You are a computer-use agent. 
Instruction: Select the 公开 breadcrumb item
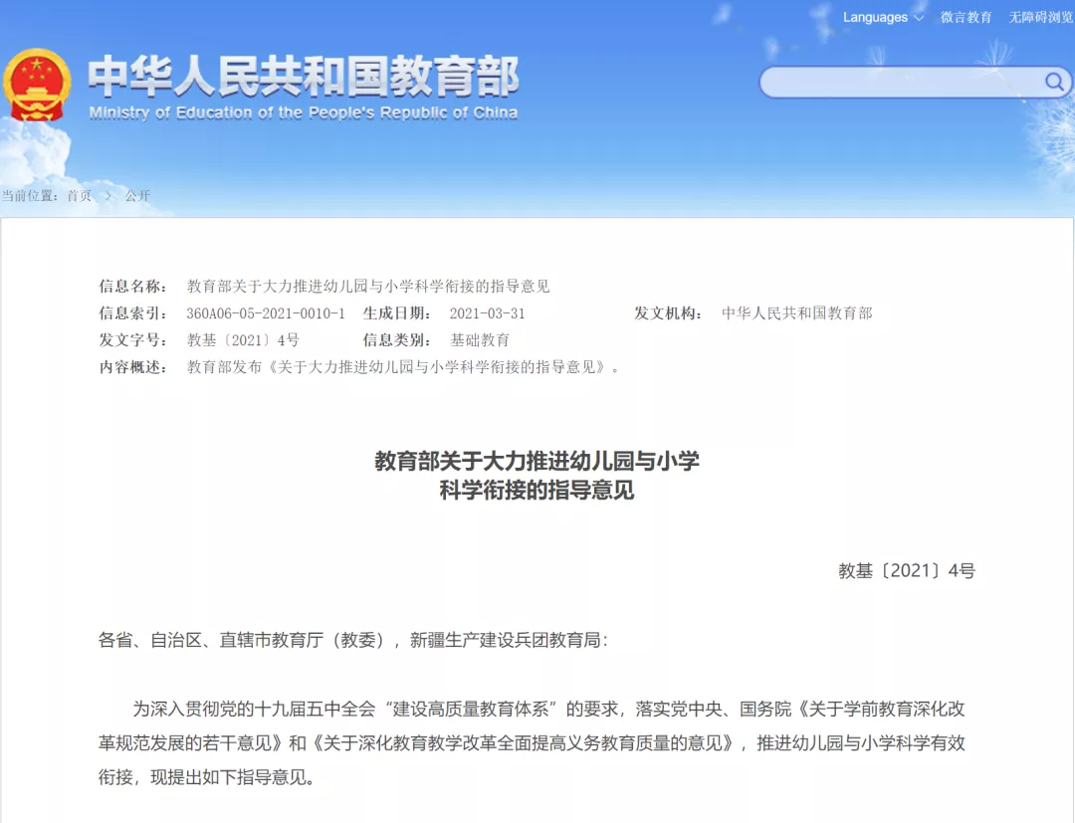point(137,196)
